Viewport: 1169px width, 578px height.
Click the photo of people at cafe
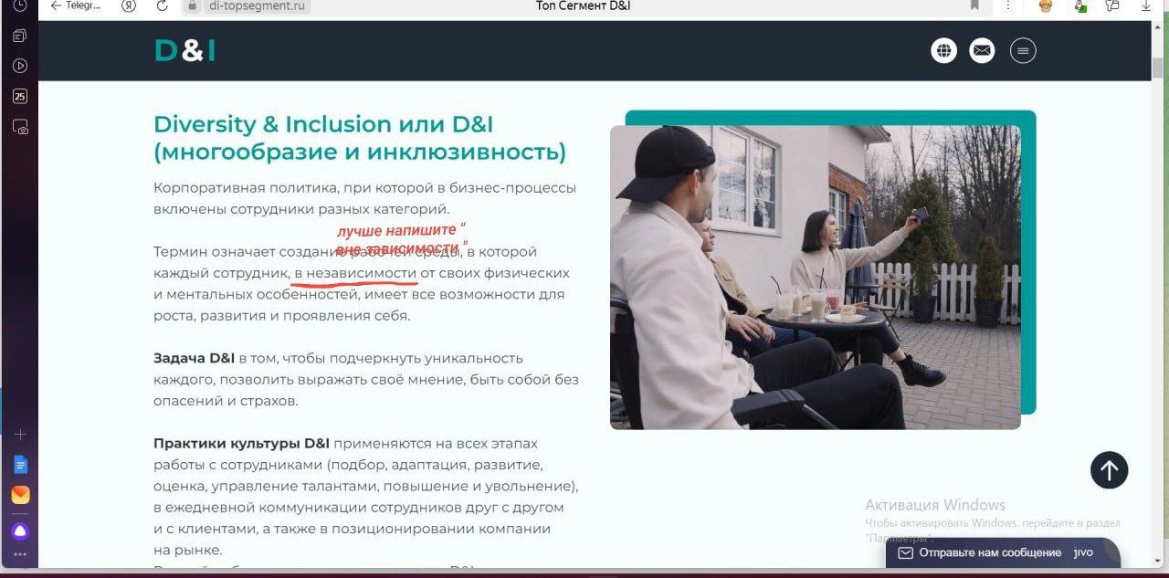tap(815, 278)
